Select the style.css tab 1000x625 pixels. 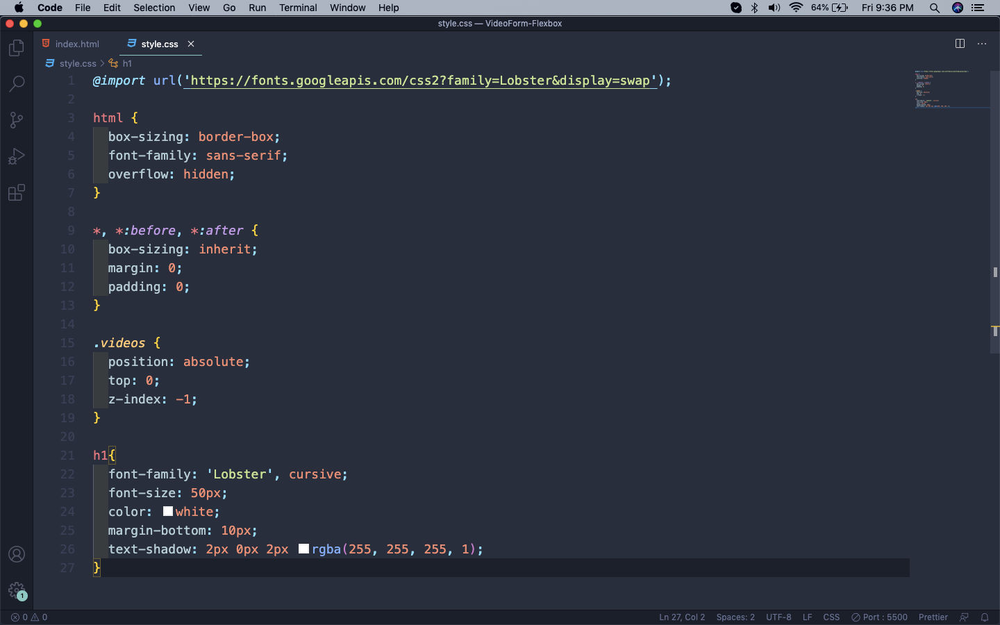(x=160, y=44)
